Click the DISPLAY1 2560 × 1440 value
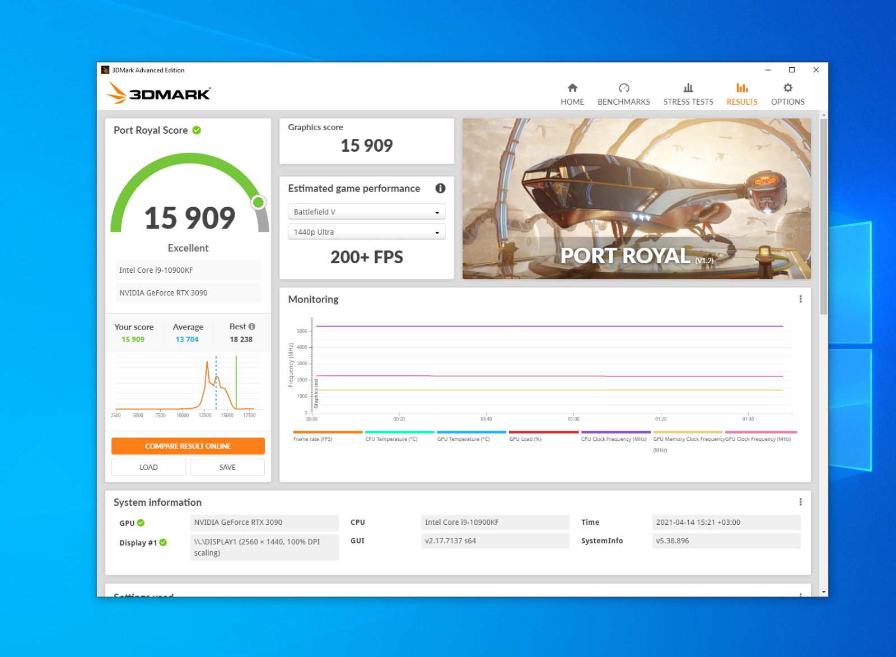The width and height of the screenshot is (896, 657). (x=264, y=547)
